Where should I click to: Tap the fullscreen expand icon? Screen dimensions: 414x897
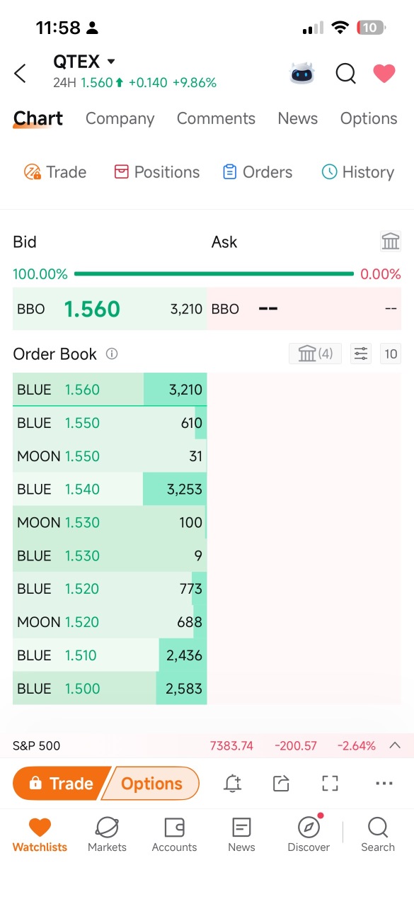point(330,783)
